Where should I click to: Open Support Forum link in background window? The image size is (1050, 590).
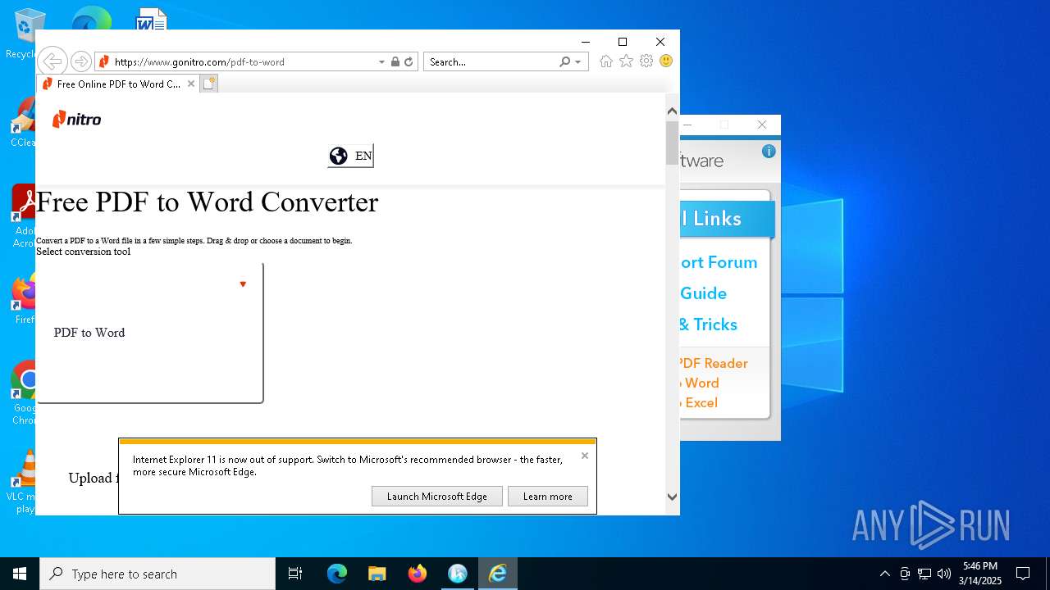click(719, 262)
